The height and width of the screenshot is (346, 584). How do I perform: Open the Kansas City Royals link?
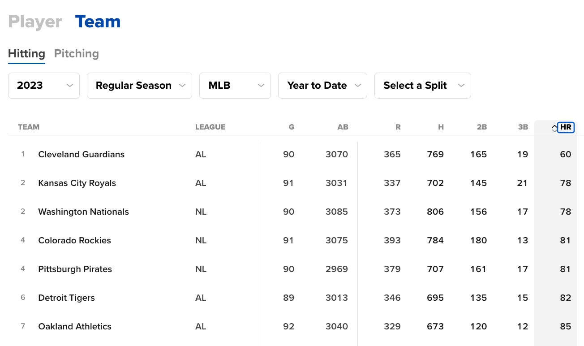[77, 183]
